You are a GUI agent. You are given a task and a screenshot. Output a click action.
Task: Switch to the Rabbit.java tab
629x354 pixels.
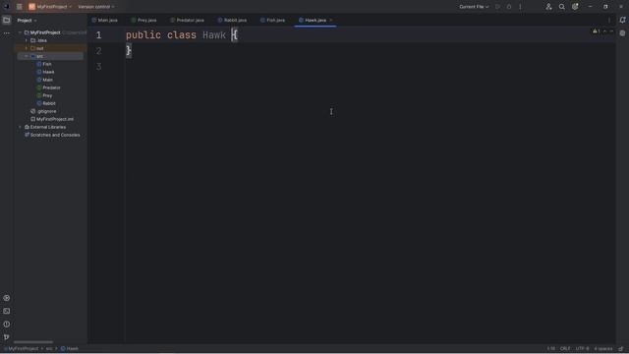point(232,20)
